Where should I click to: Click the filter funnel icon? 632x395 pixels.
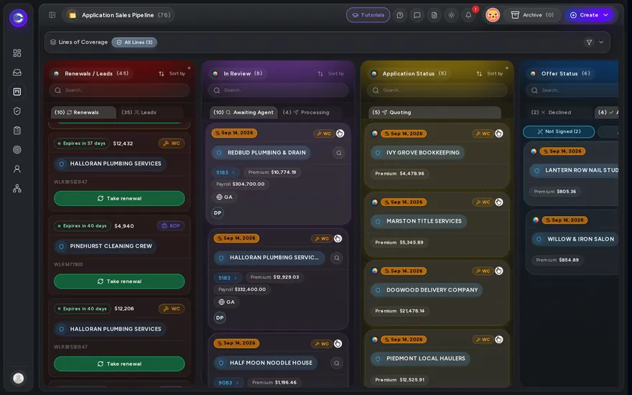tap(589, 42)
